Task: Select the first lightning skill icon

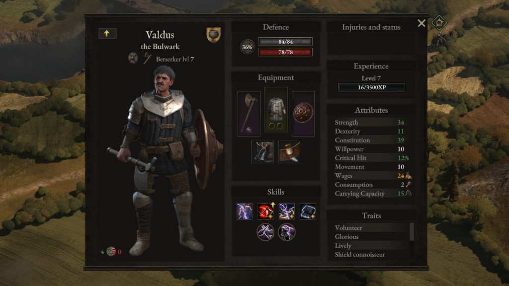Action: coord(244,212)
